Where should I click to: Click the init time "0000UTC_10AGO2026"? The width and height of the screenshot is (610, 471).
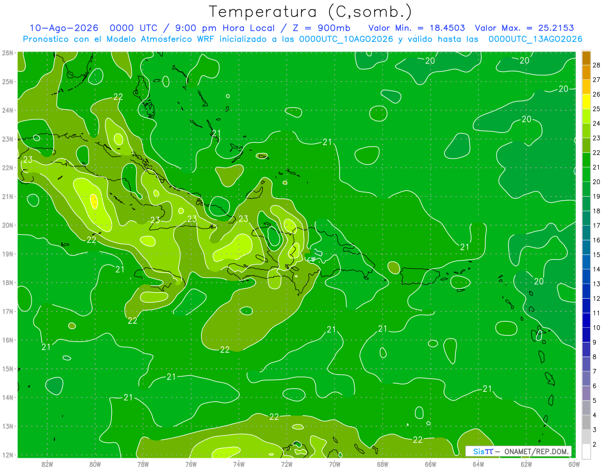pos(346,39)
